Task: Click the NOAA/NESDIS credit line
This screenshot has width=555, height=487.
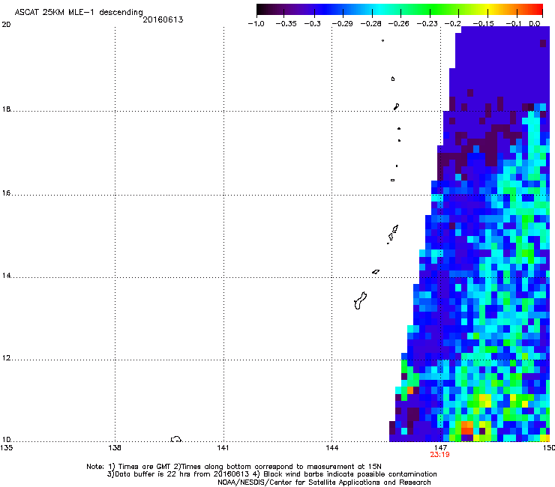Action: pyautogui.click(x=324, y=483)
